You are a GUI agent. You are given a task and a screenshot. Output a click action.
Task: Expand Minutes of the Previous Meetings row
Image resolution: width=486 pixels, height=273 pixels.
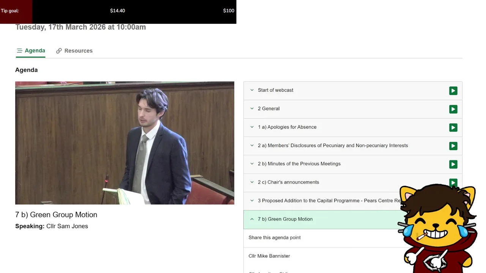252,164
